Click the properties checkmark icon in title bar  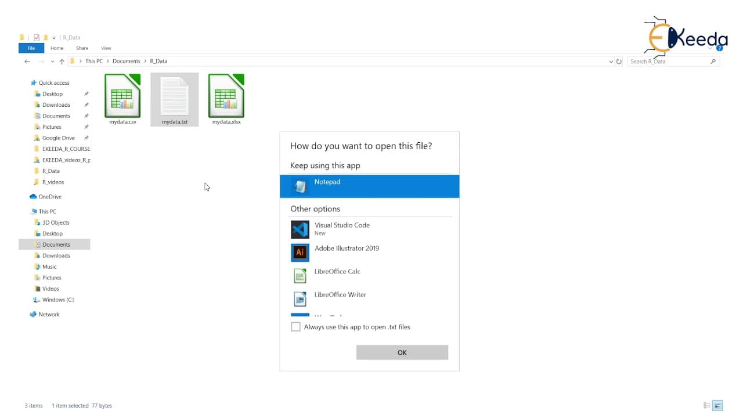pos(37,38)
